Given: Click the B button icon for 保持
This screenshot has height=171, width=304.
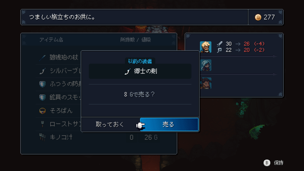Looking at the screenshot, I should [267, 163].
